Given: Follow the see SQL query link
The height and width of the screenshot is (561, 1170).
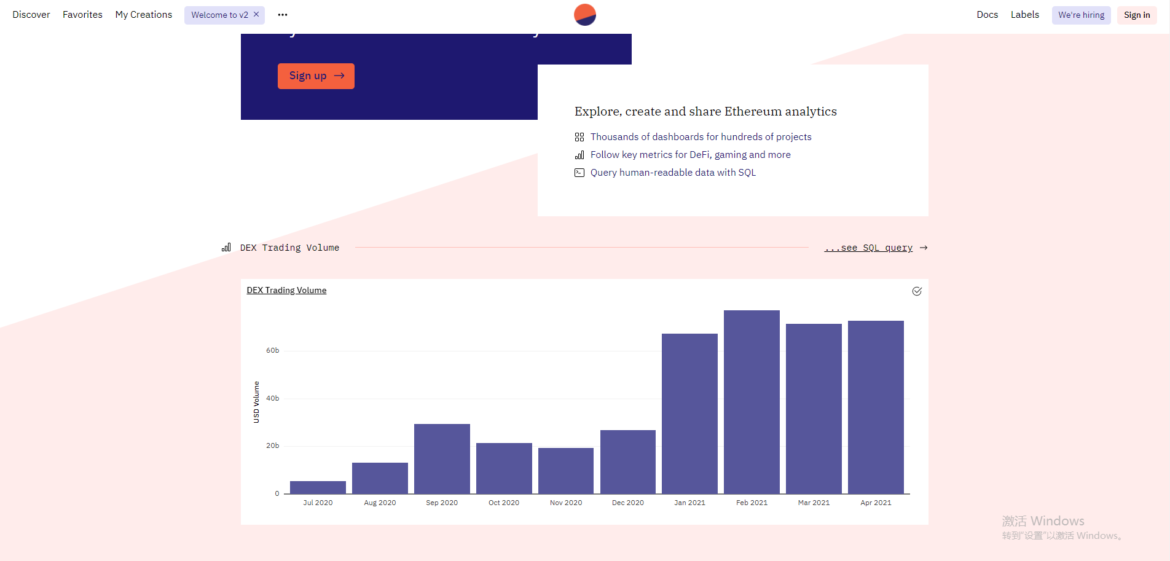Looking at the screenshot, I should coord(868,248).
